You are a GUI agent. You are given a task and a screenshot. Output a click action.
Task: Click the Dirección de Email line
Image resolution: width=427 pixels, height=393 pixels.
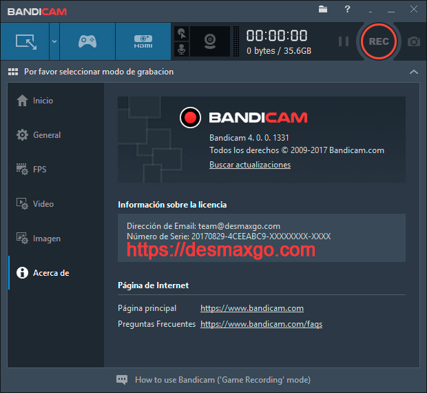pos(203,226)
